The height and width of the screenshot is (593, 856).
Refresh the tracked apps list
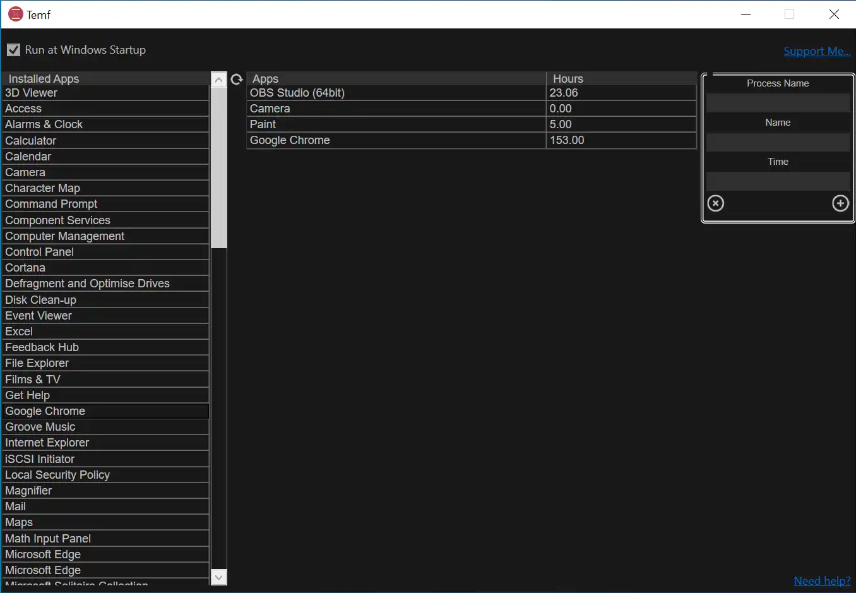pos(237,79)
